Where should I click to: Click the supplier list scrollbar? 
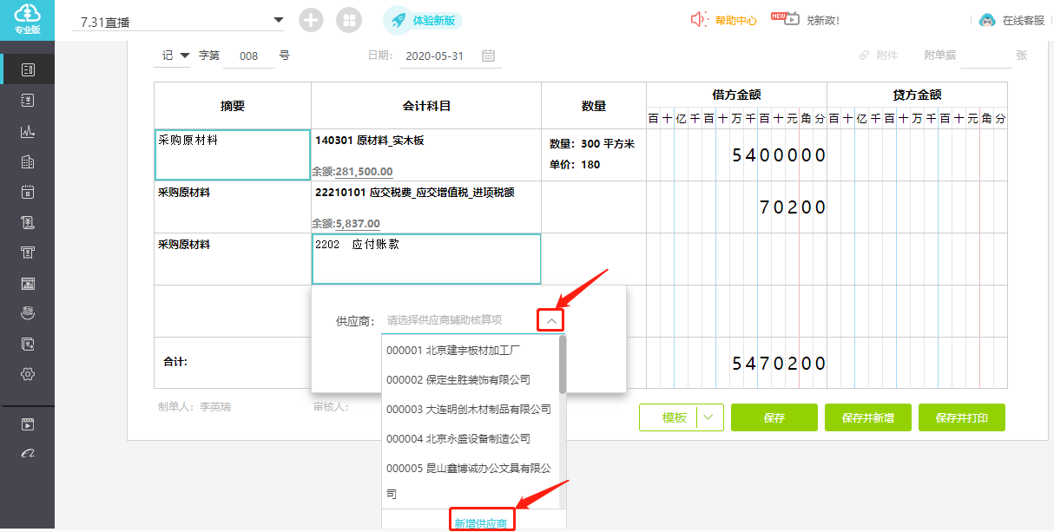(x=563, y=365)
